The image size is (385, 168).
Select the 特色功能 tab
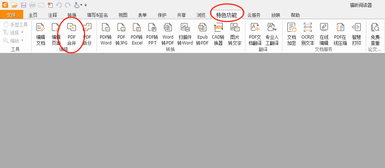coord(227,15)
